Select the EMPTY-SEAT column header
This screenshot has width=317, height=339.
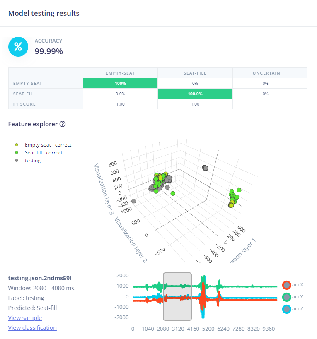pos(120,73)
